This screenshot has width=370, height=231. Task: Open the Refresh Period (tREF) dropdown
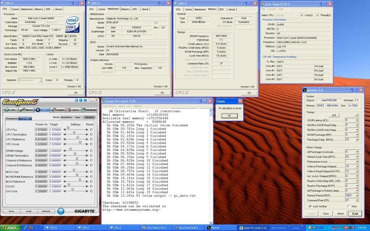pos(357,195)
